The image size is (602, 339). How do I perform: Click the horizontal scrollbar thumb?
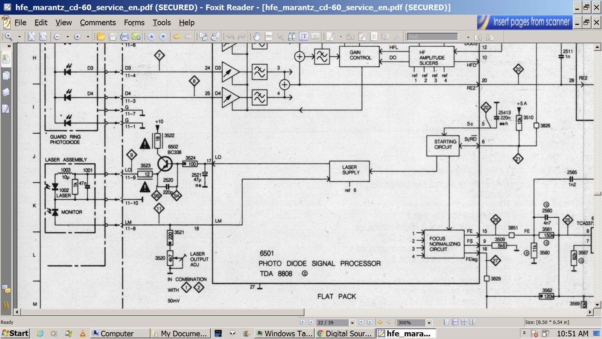pos(163,312)
